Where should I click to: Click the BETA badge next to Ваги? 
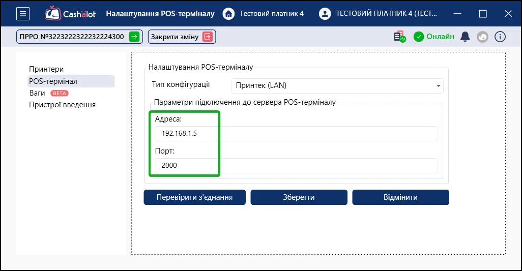point(59,94)
